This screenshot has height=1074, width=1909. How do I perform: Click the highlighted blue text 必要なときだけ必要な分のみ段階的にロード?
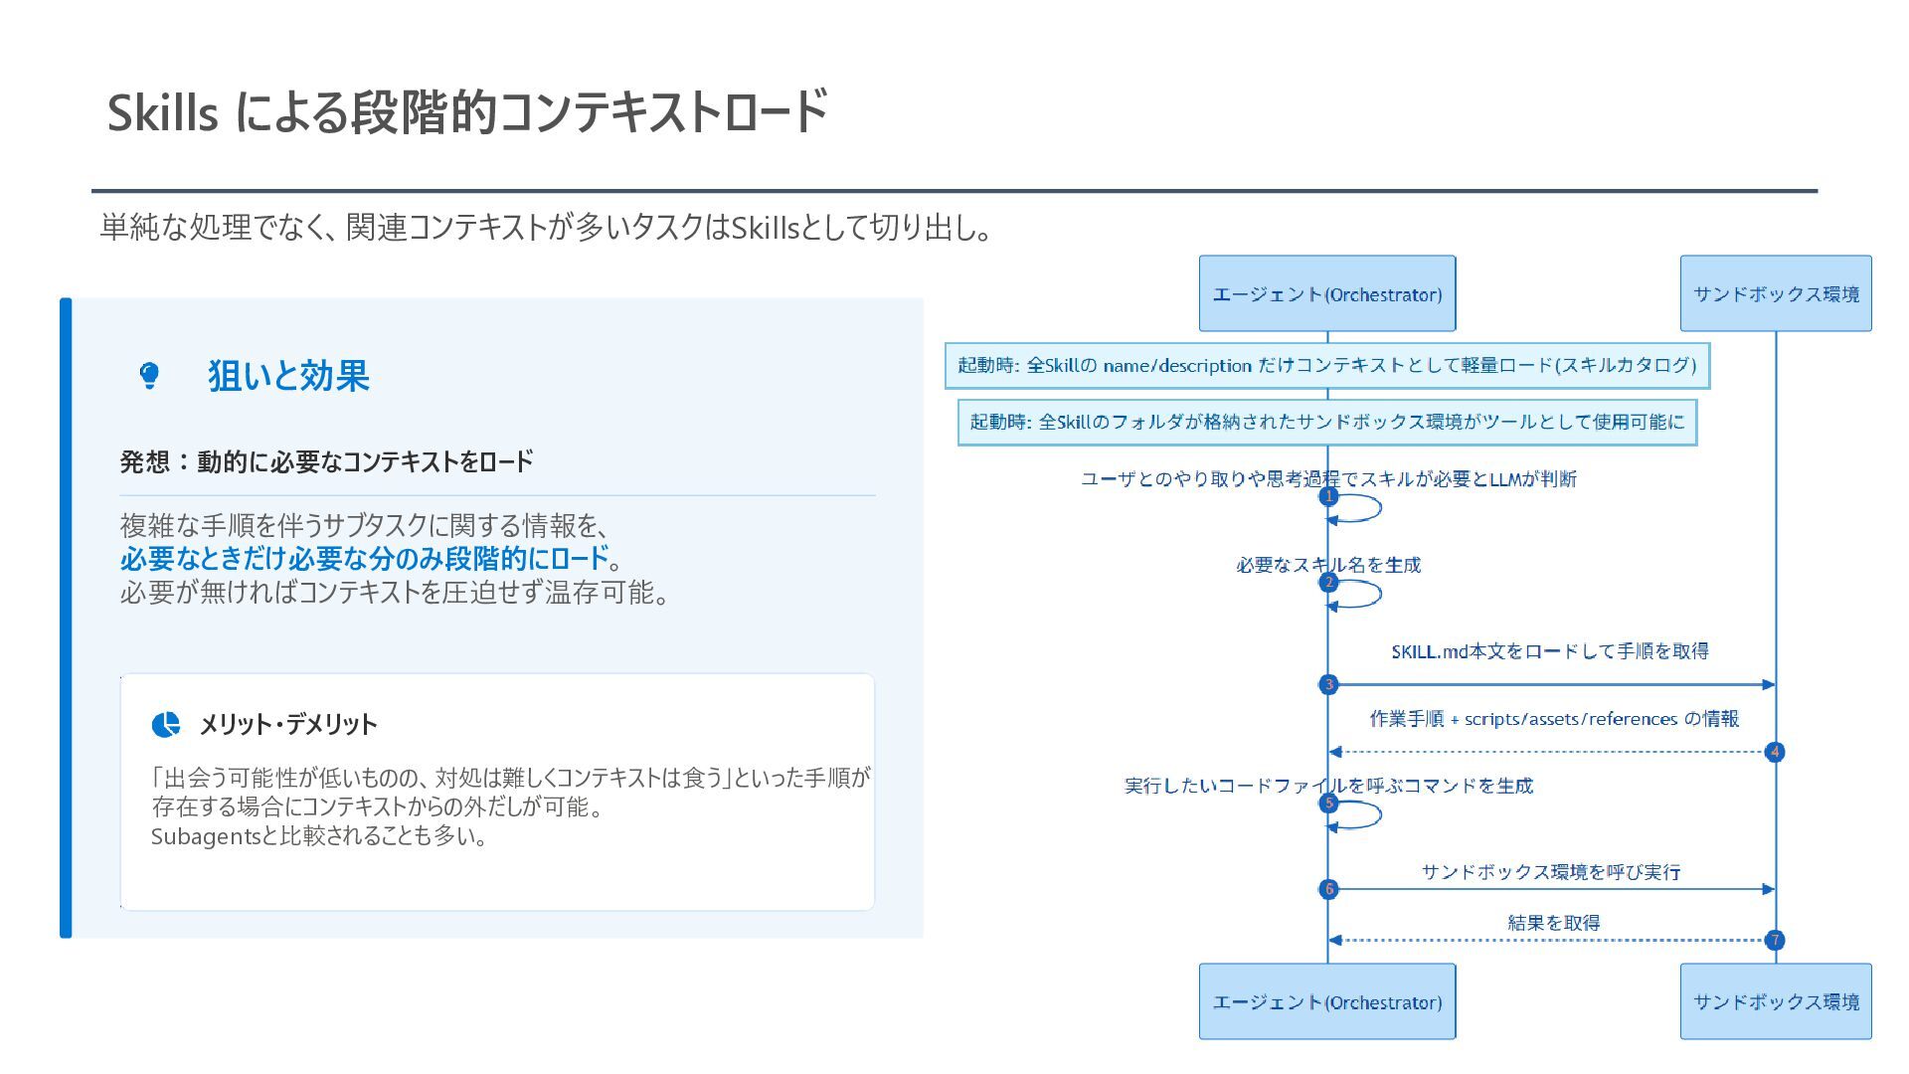click(364, 559)
